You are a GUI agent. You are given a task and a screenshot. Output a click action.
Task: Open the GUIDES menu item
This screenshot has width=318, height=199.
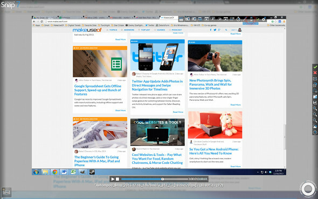point(160,30)
